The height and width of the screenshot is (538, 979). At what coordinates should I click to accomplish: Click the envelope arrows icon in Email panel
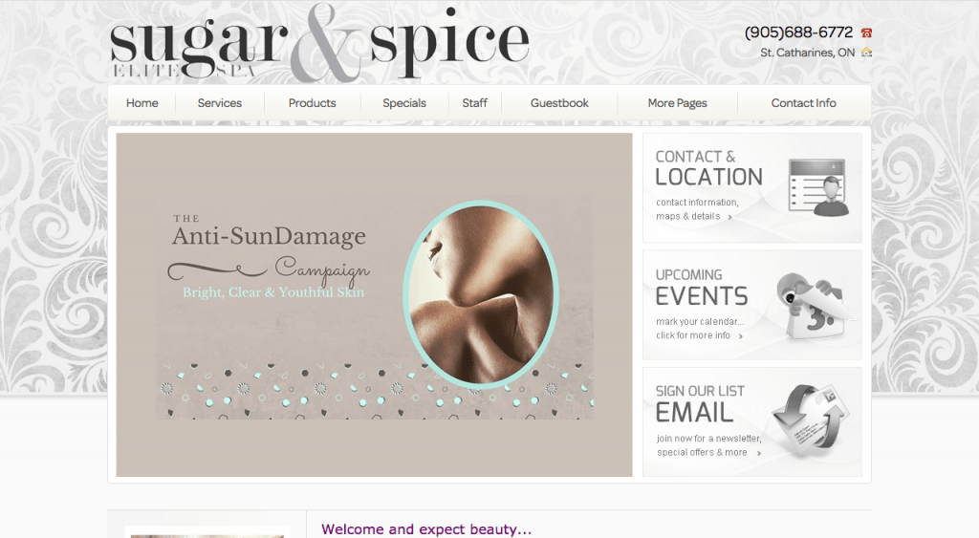coord(810,420)
